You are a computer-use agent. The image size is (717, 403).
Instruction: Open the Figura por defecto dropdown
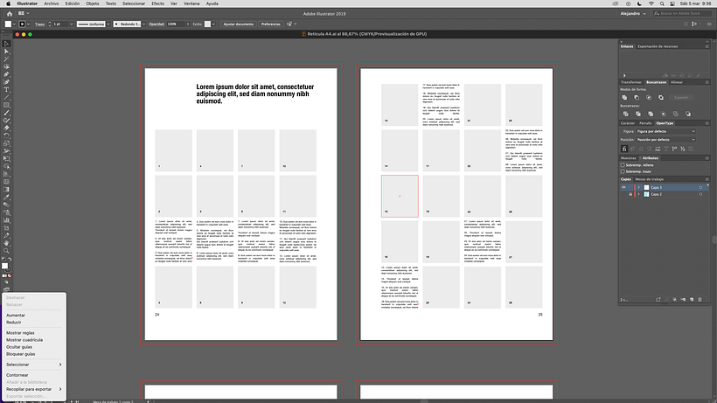[x=665, y=132]
